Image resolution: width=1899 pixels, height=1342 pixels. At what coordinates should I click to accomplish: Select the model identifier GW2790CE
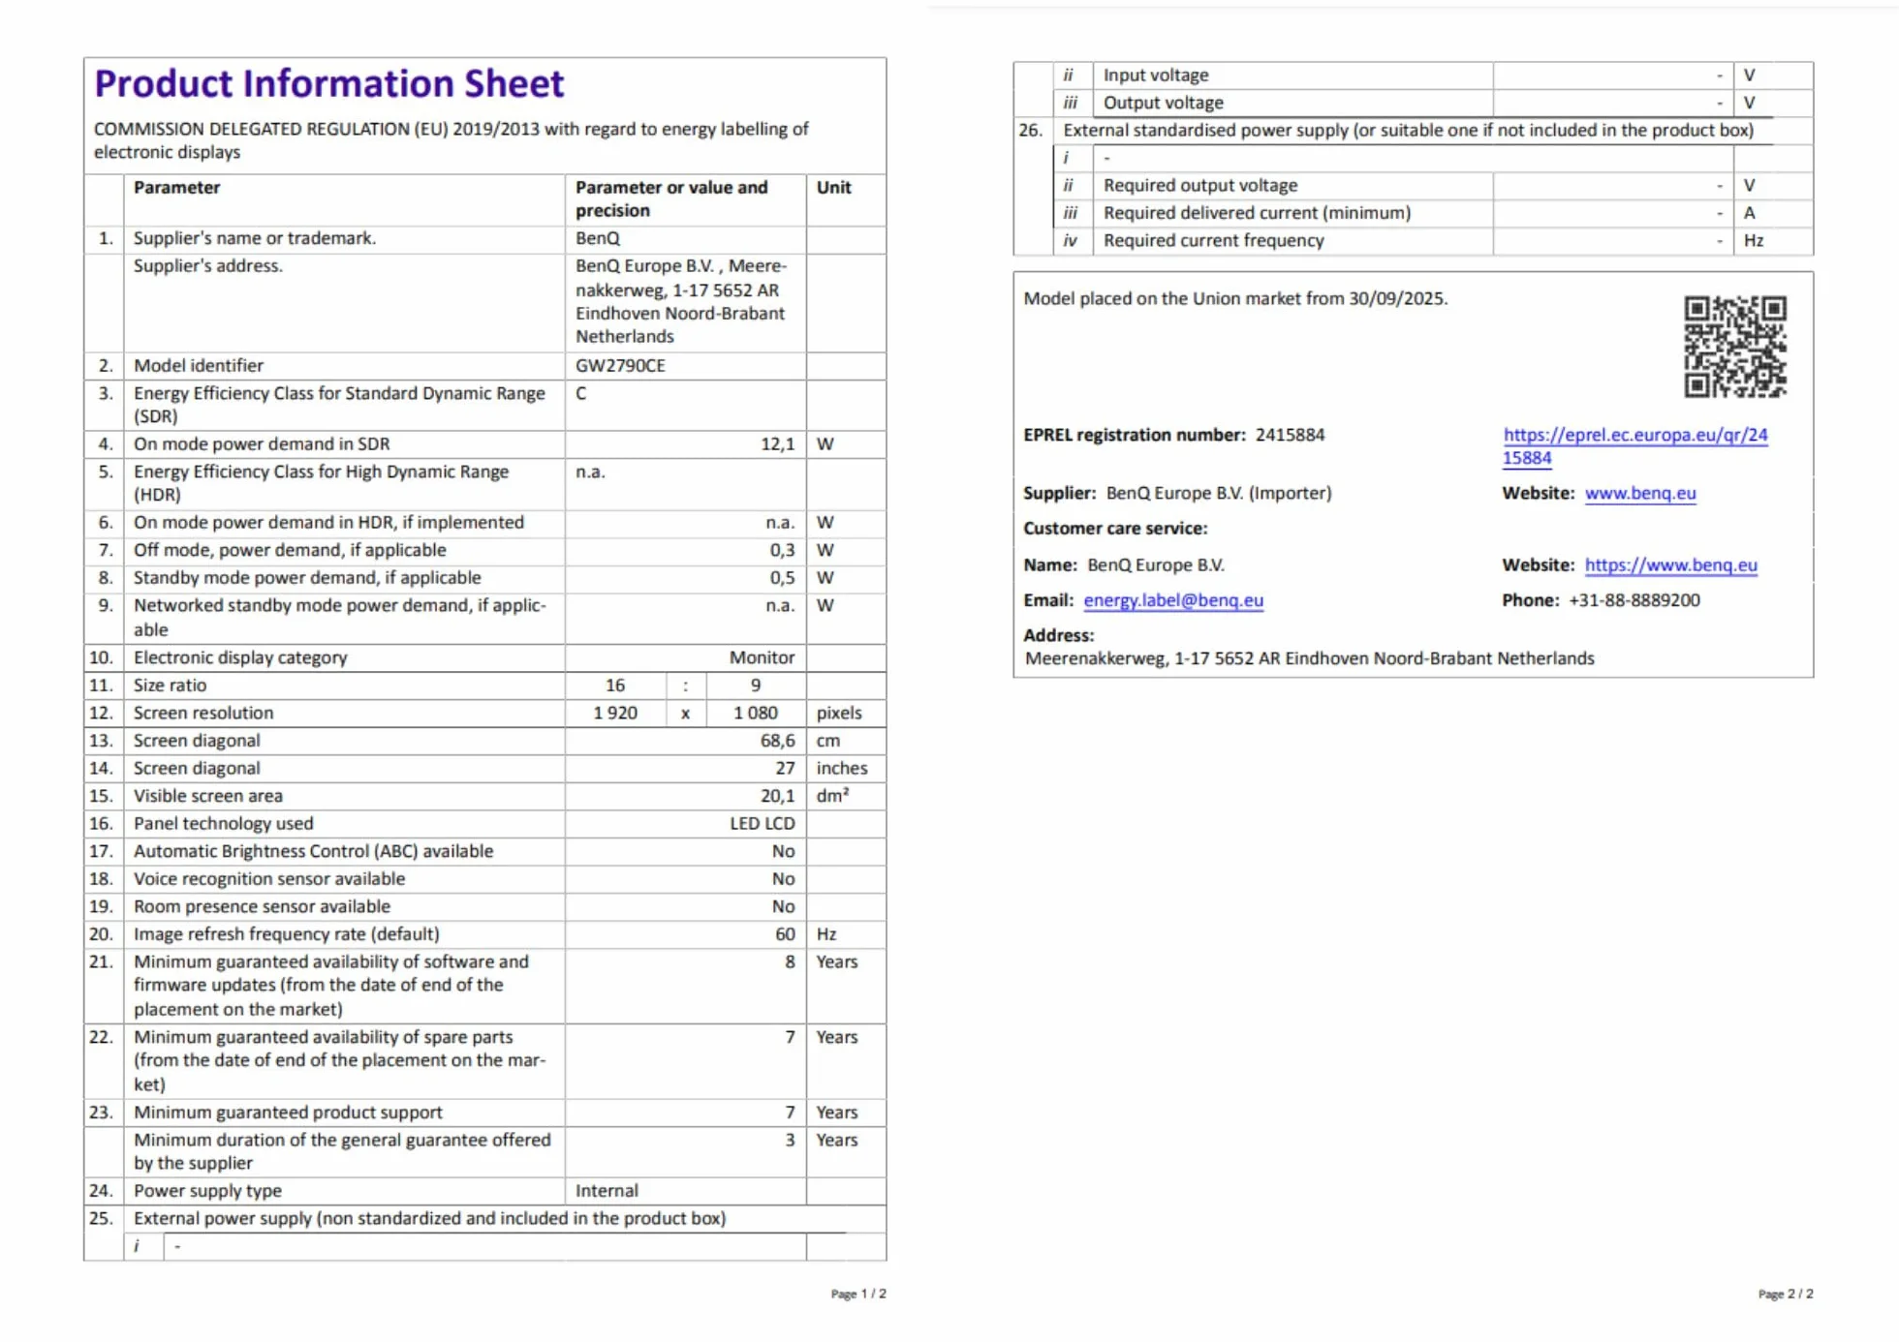(x=620, y=365)
